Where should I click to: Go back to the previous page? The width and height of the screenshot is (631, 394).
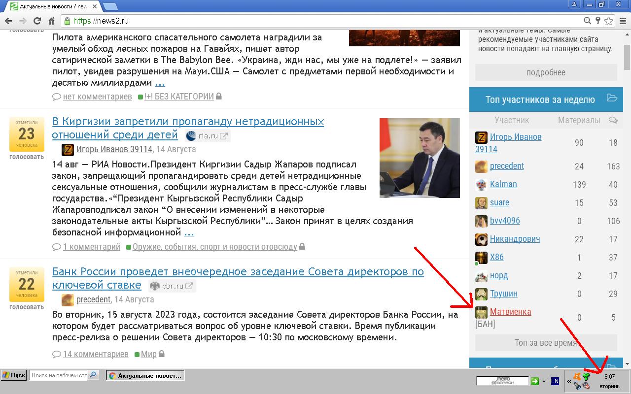coord(8,21)
